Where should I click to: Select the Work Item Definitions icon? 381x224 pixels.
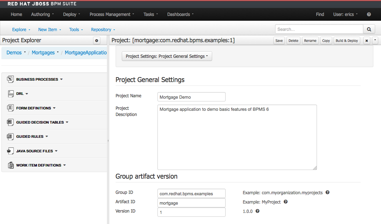[10, 165]
